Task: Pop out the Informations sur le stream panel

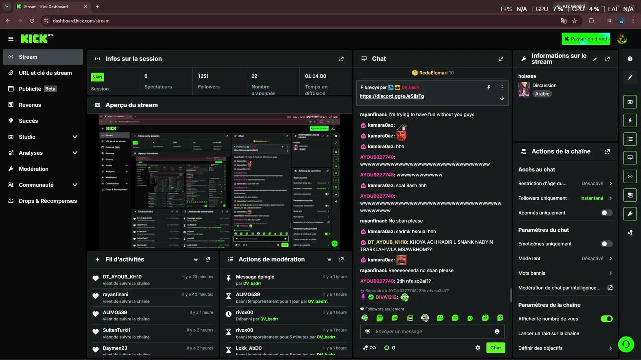Action: tap(607, 59)
